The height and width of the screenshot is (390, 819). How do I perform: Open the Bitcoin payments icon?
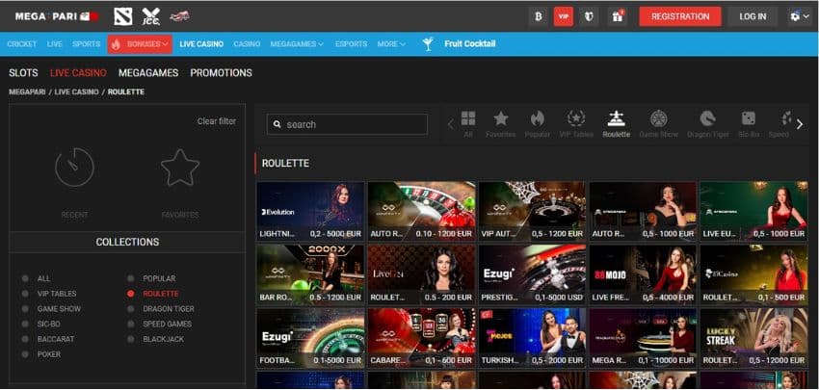click(538, 16)
